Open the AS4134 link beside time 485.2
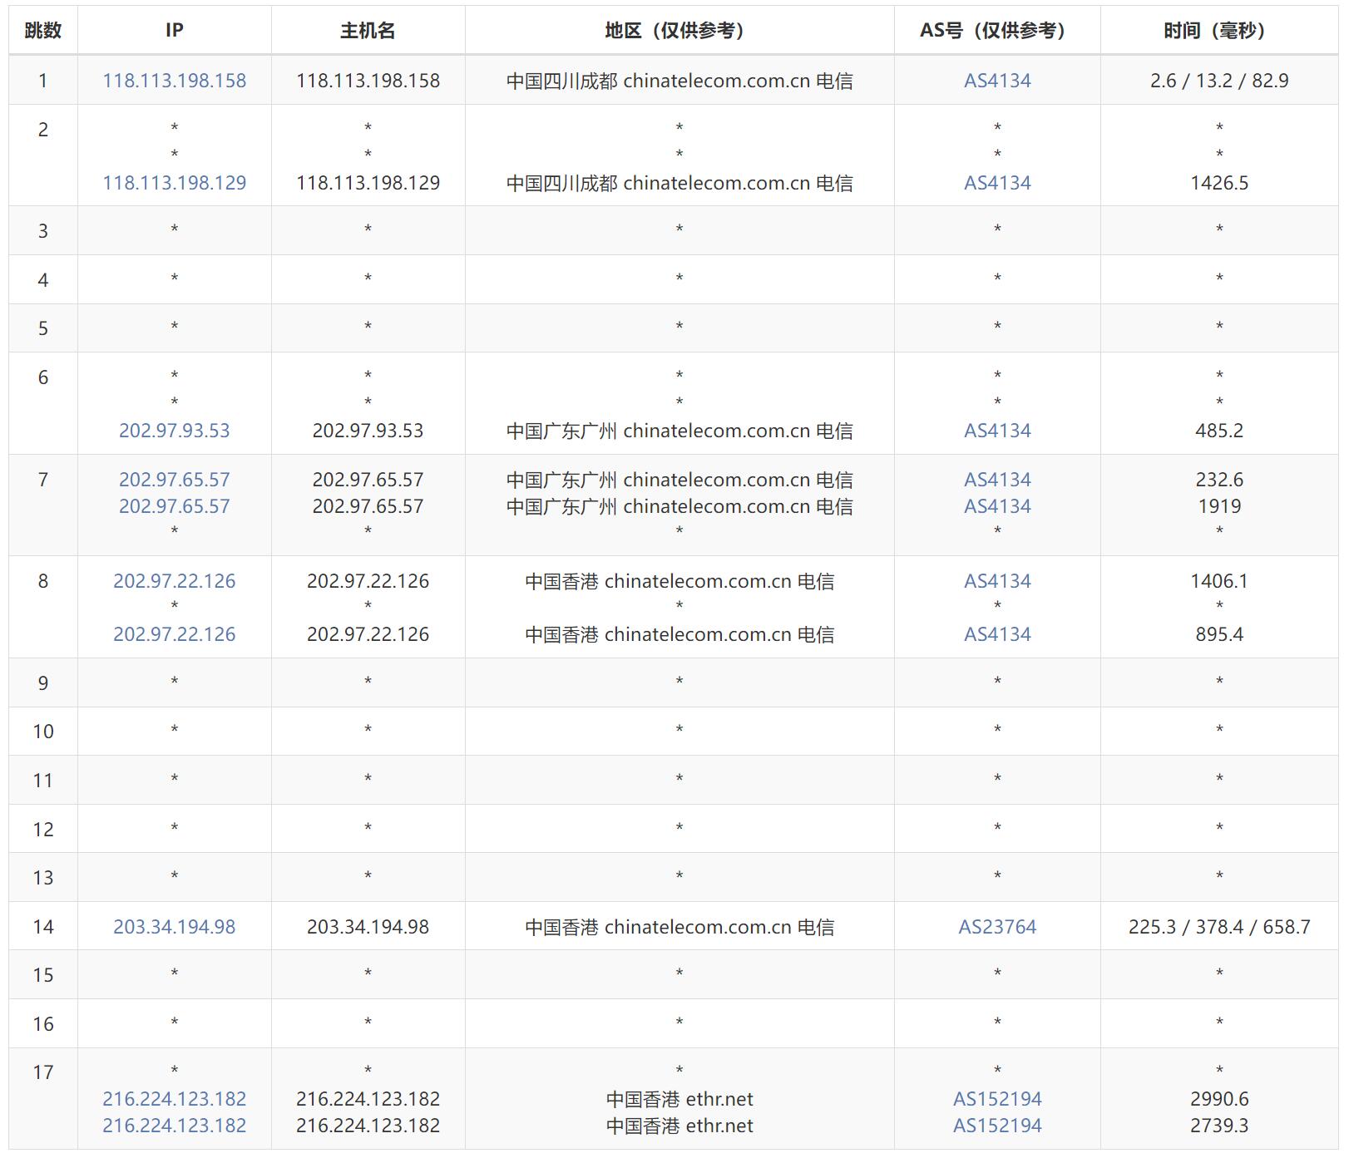1349x1153 pixels. pyautogui.click(x=997, y=431)
